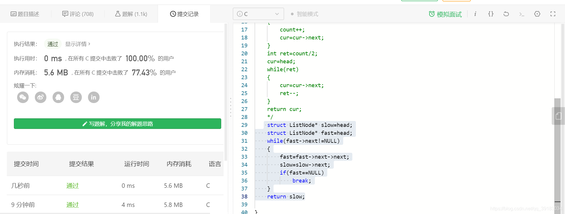Viewport: 565px width, 214px height.
Task: Click the curly braces format code icon
Action: point(491,14)
